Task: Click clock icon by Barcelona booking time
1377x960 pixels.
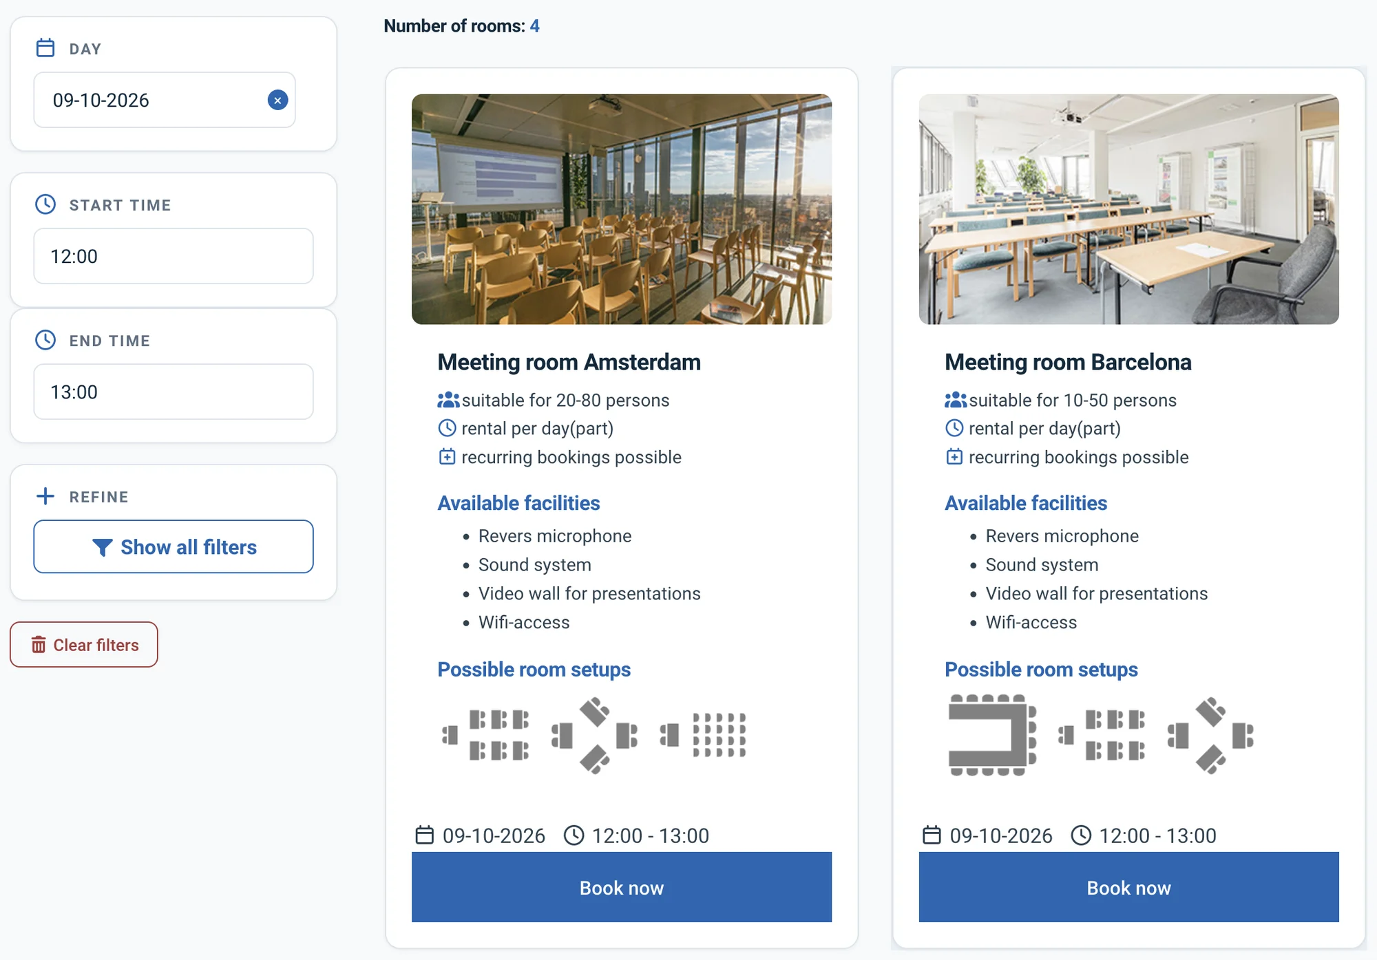Action: tap(1081, 835)
